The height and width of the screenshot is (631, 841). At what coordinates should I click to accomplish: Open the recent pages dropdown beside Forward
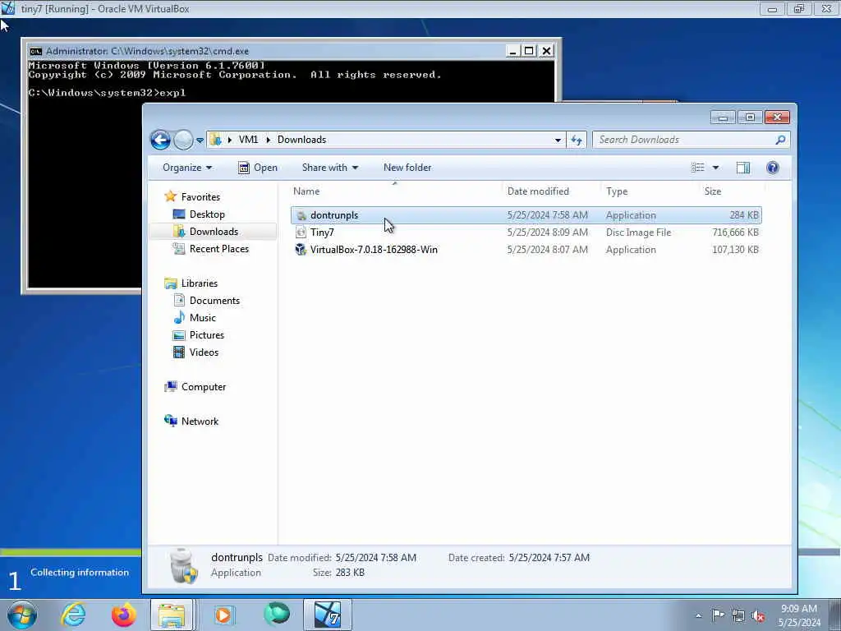click(200, 140)
